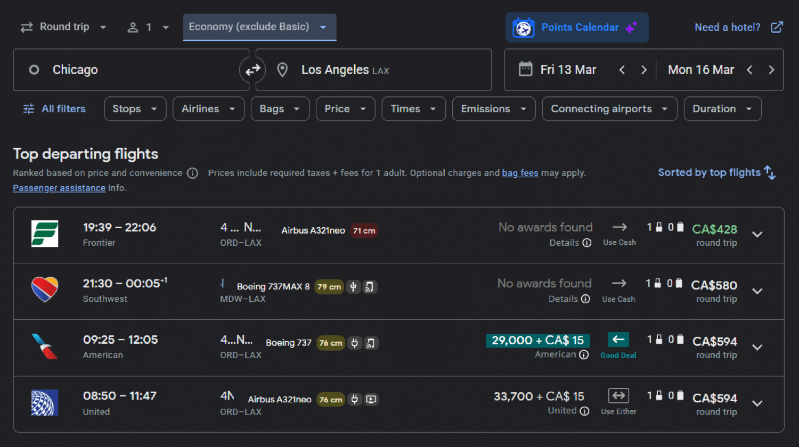This screenshot has height=447, width=799.
Task: Move return date Mon 16 Mar back
Action: coord(749,70)
